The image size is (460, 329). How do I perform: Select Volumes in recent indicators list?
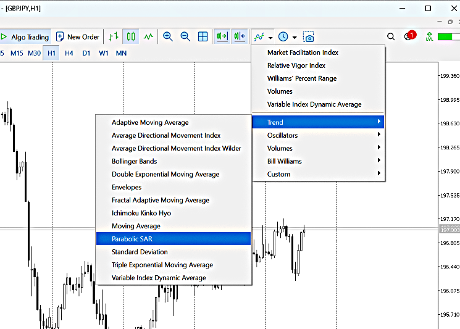(318, 91)
